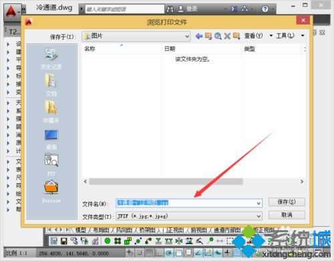Click the blue and green dots toolbar icon
The image size is (334, 261).
[x=138, y=241]
